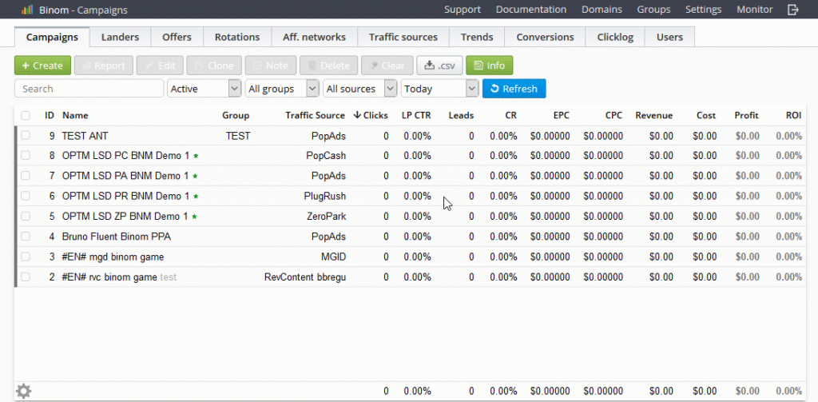
Task: Sort by the Revenue column header
Action: (x=653, y=115)
